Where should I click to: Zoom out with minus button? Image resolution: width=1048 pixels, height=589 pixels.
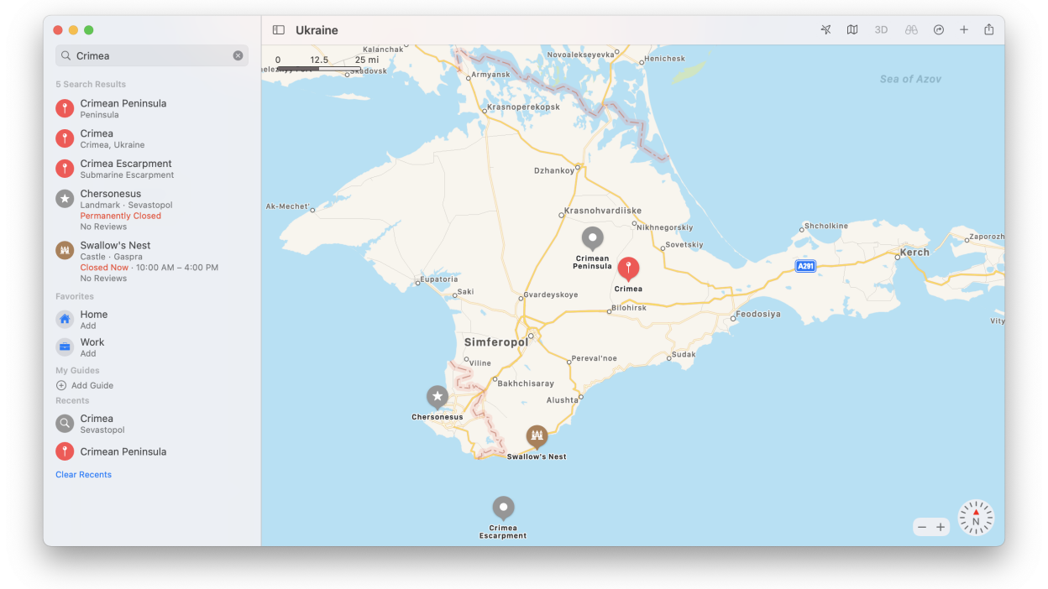click(x=922, y=527)
